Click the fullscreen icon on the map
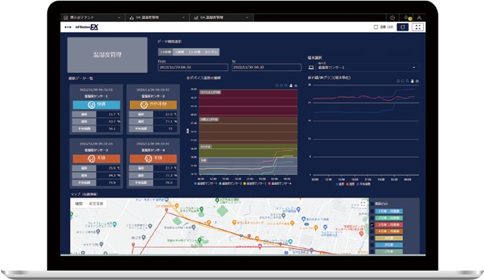Image resolution: width=484 pixels, height=280 pixels. (x=362, y=205)
